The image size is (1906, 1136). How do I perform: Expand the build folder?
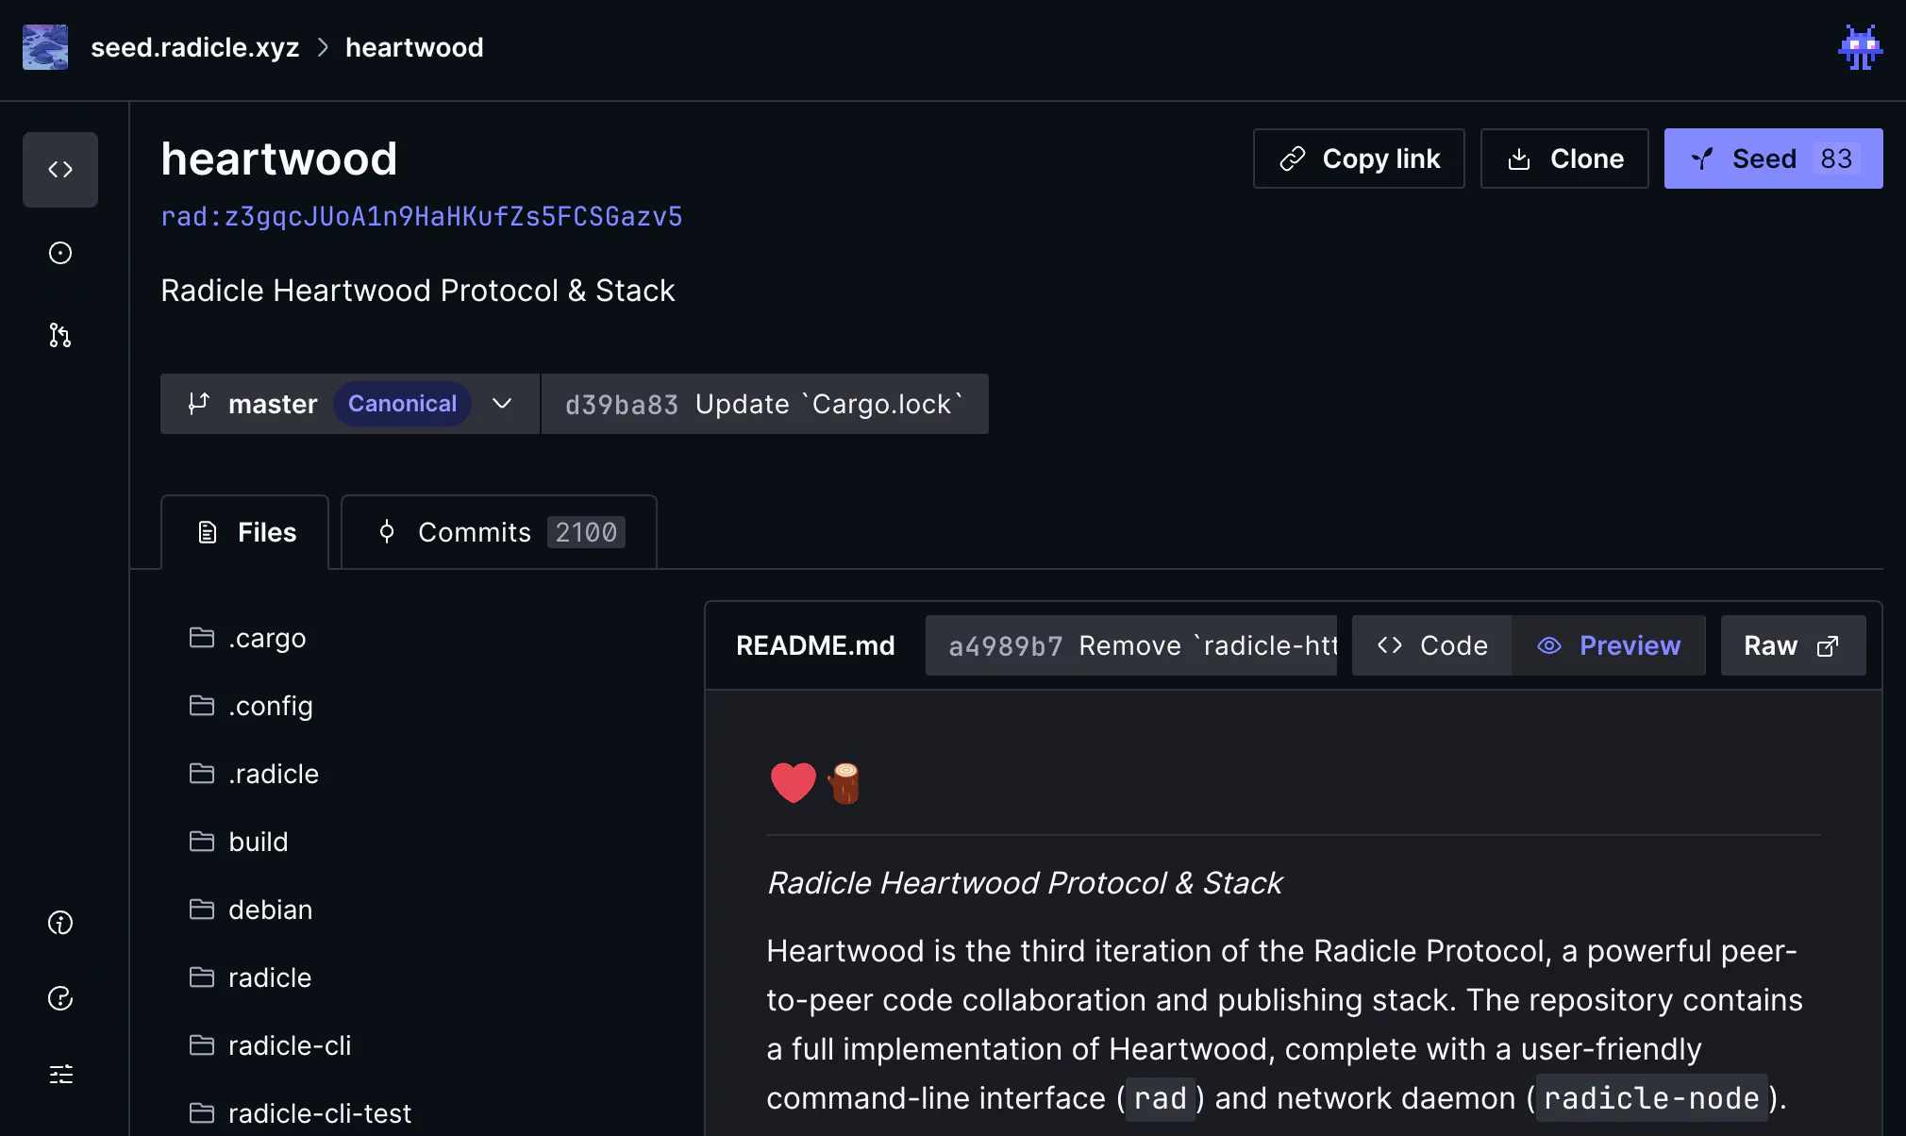(239, 842)
